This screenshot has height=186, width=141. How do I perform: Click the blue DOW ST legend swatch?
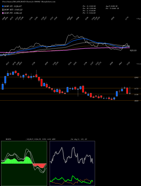tap(3, 6)
